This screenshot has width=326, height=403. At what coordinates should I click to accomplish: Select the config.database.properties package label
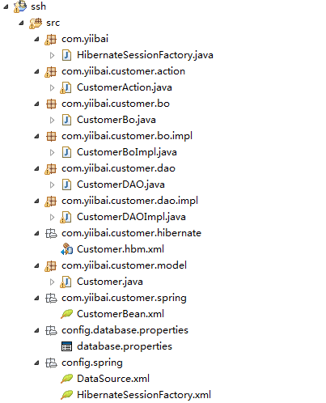125,331
